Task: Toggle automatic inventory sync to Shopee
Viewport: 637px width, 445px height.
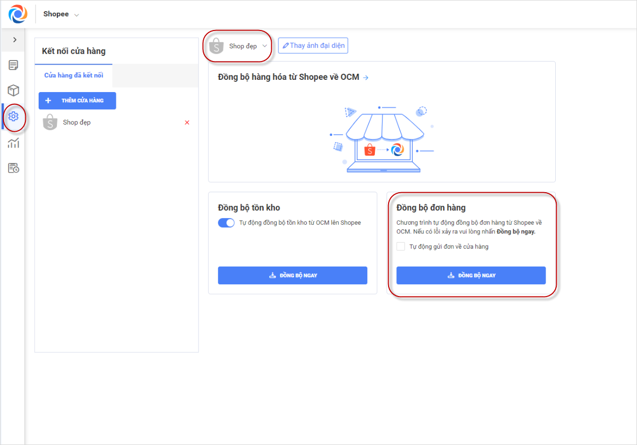Action: (x=226, y=223)
